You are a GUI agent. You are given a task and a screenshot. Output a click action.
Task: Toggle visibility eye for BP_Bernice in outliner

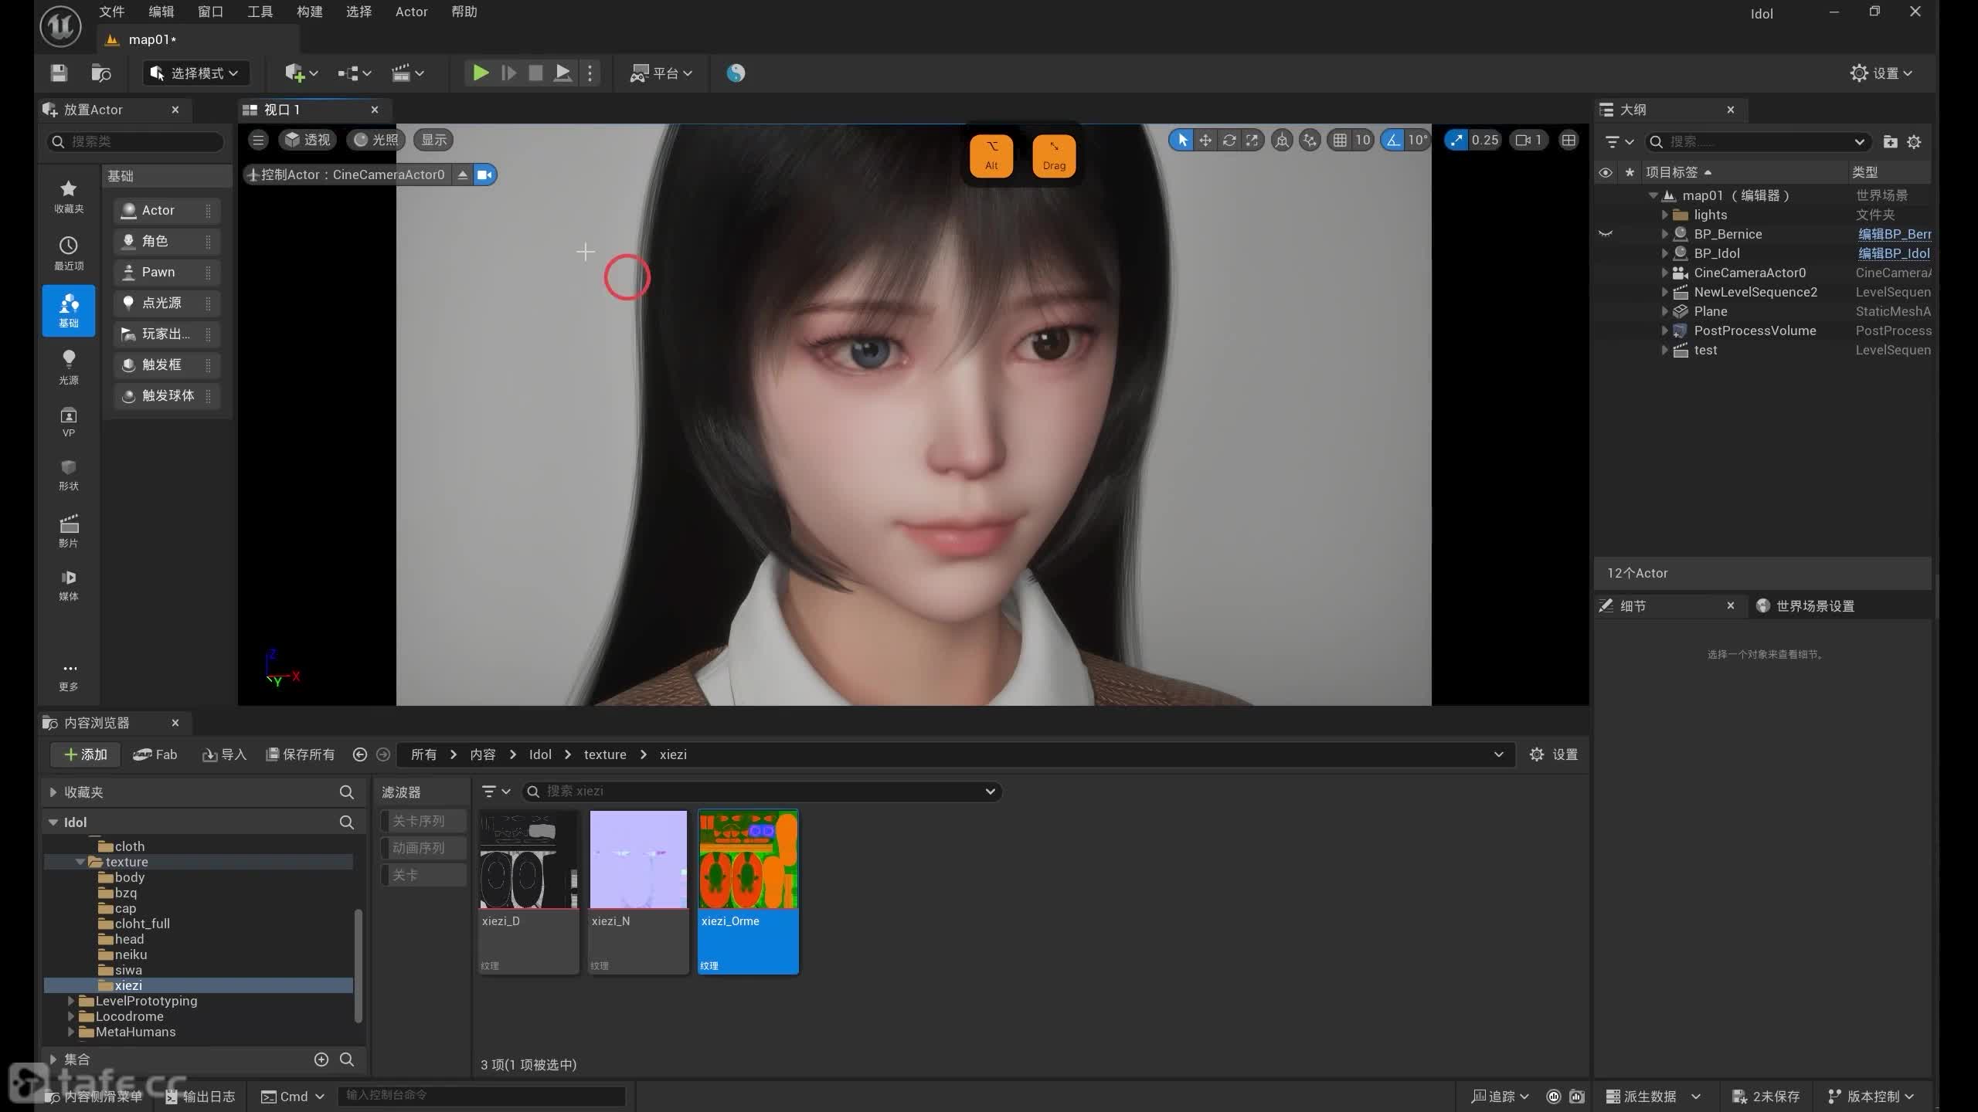1606,234
